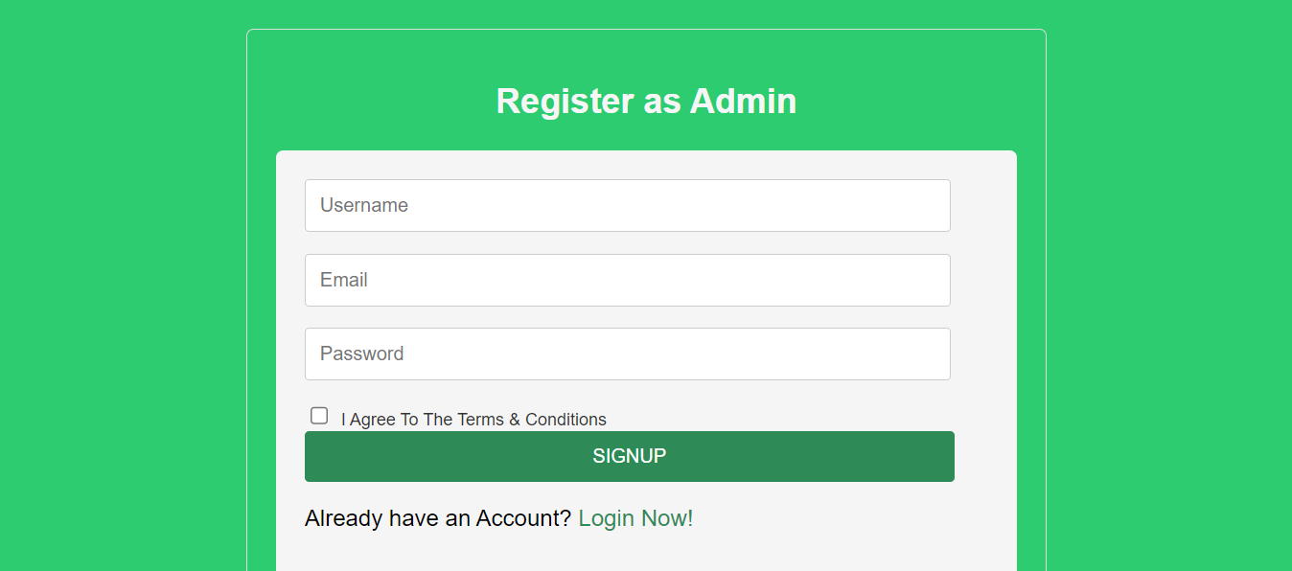Click the "Password" placeholder text

(x=362, y=354)
